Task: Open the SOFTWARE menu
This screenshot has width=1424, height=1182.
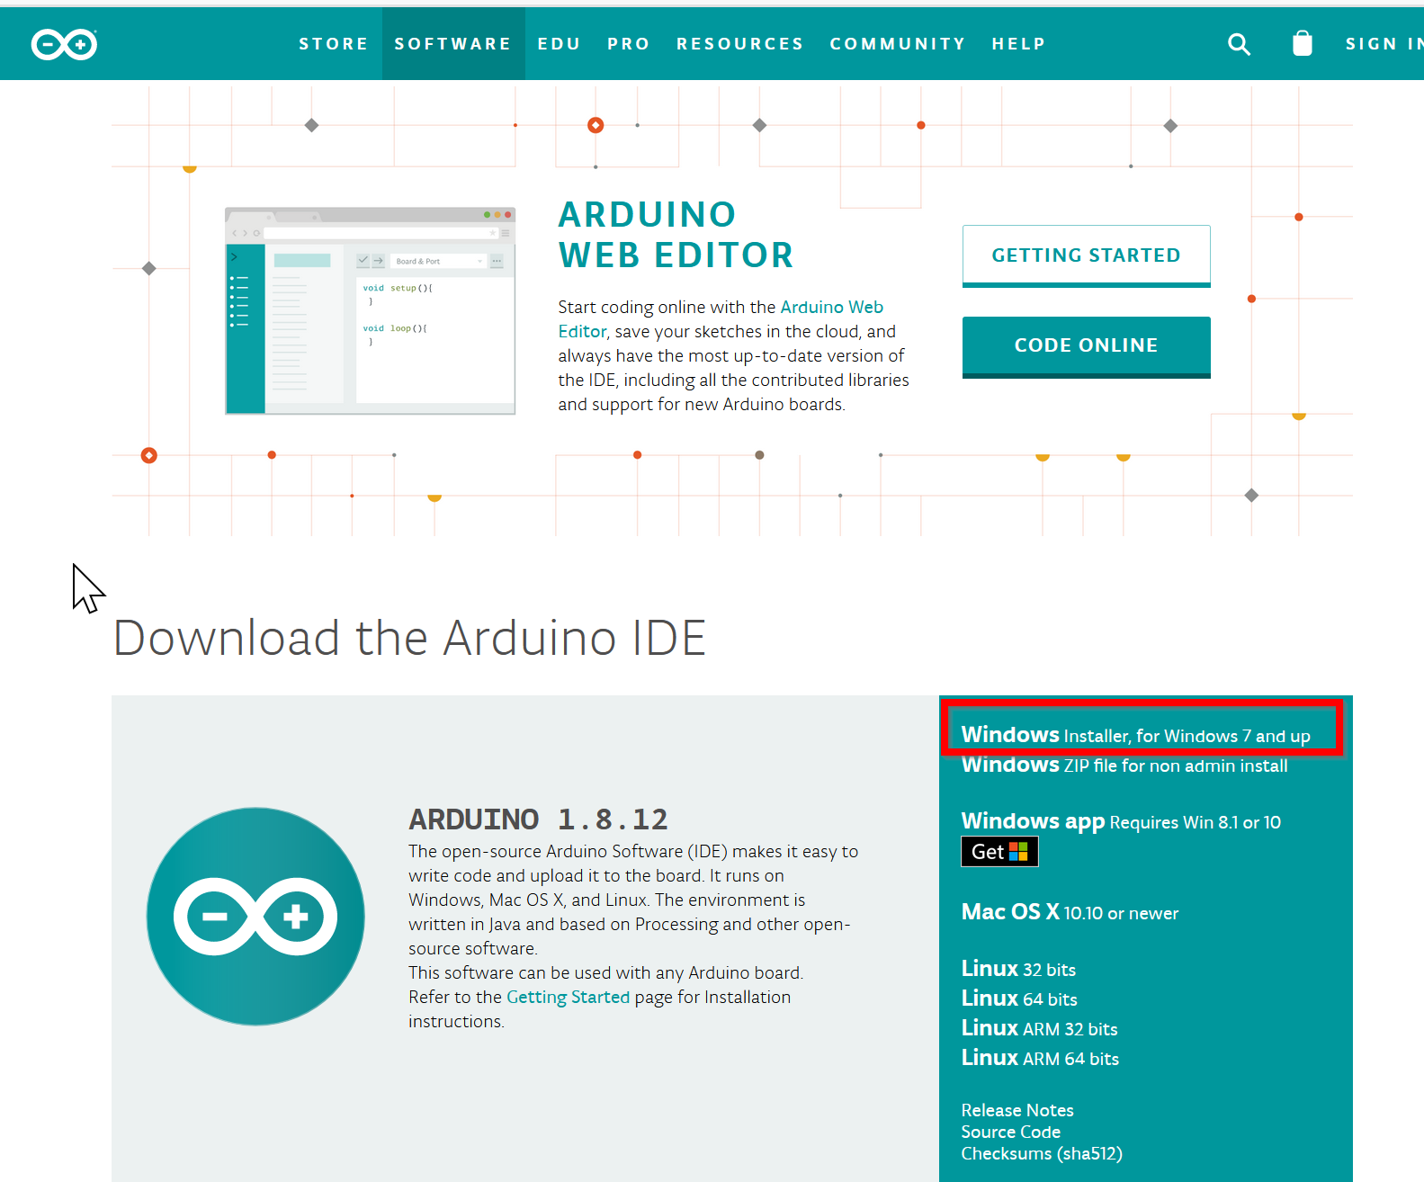Action: tap(453, 44)
